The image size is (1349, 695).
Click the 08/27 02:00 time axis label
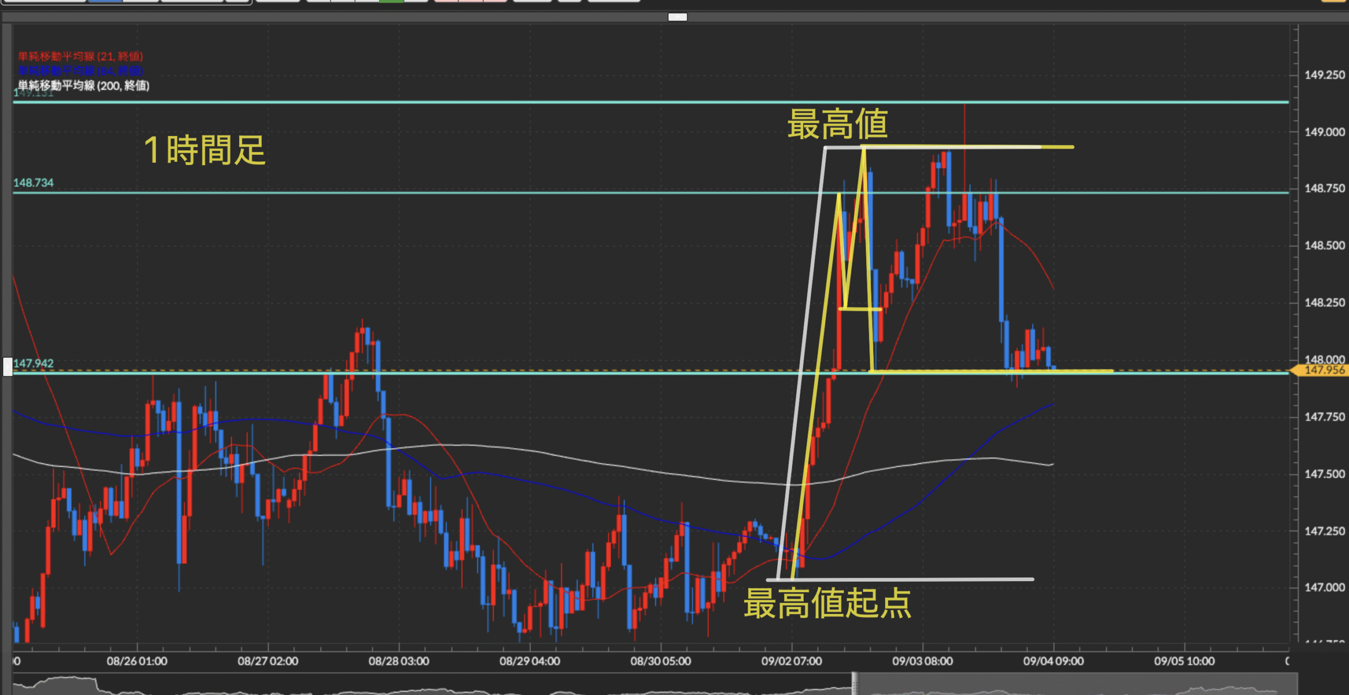pos(268,661)
